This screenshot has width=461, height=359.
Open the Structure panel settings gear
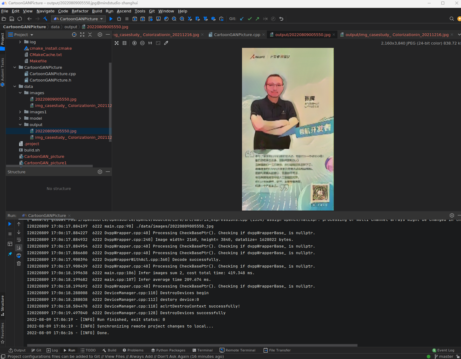click(x=100, y=172)
